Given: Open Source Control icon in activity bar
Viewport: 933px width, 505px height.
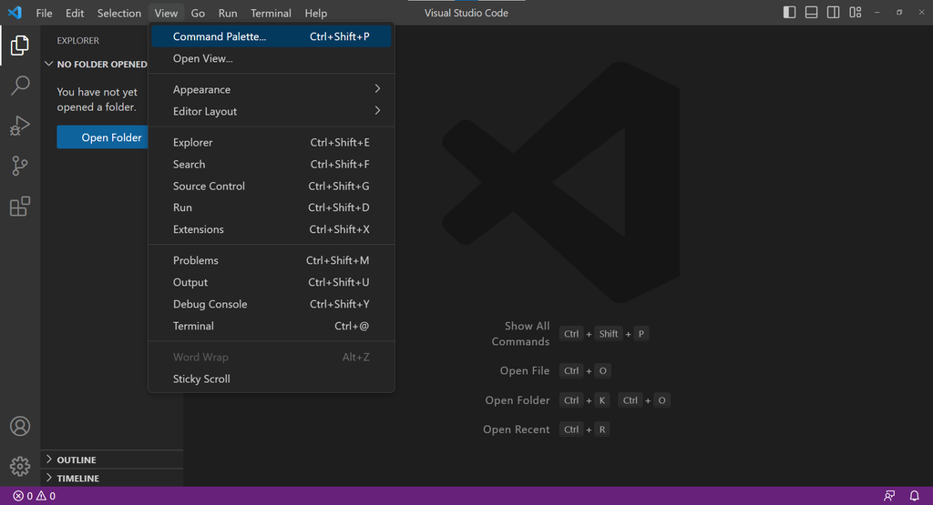Looking at the screenshot, I should (20, 167).
